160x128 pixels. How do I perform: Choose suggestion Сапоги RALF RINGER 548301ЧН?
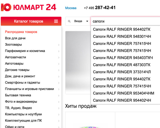coord(122,36)
